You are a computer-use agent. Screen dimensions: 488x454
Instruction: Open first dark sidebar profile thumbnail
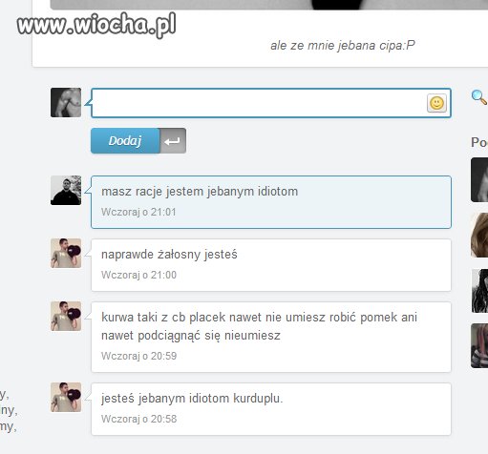(479, 179)
